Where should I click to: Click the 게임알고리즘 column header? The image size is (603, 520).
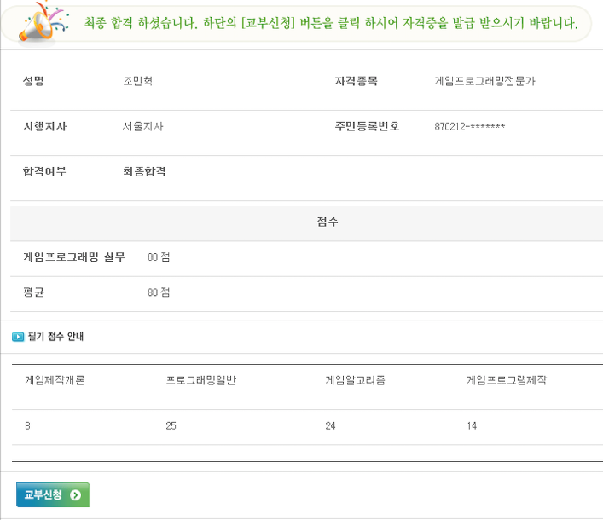355,380
